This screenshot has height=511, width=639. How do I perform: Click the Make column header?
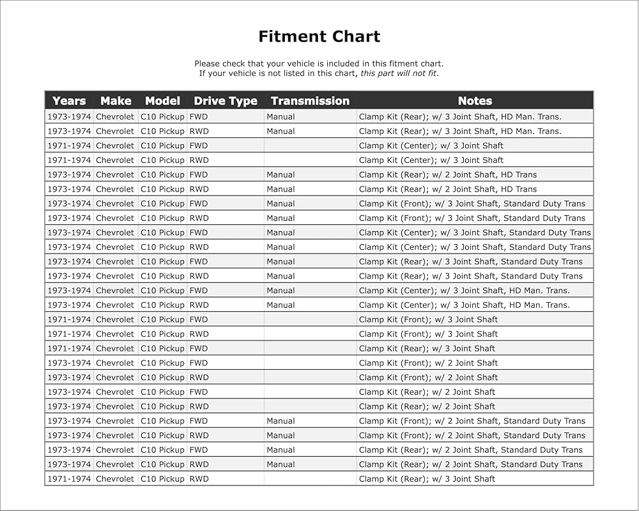[116, 101]
